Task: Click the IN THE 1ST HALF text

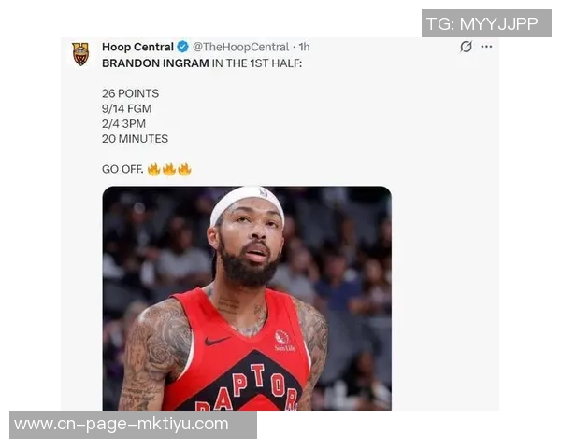Action: coord(257,63)
